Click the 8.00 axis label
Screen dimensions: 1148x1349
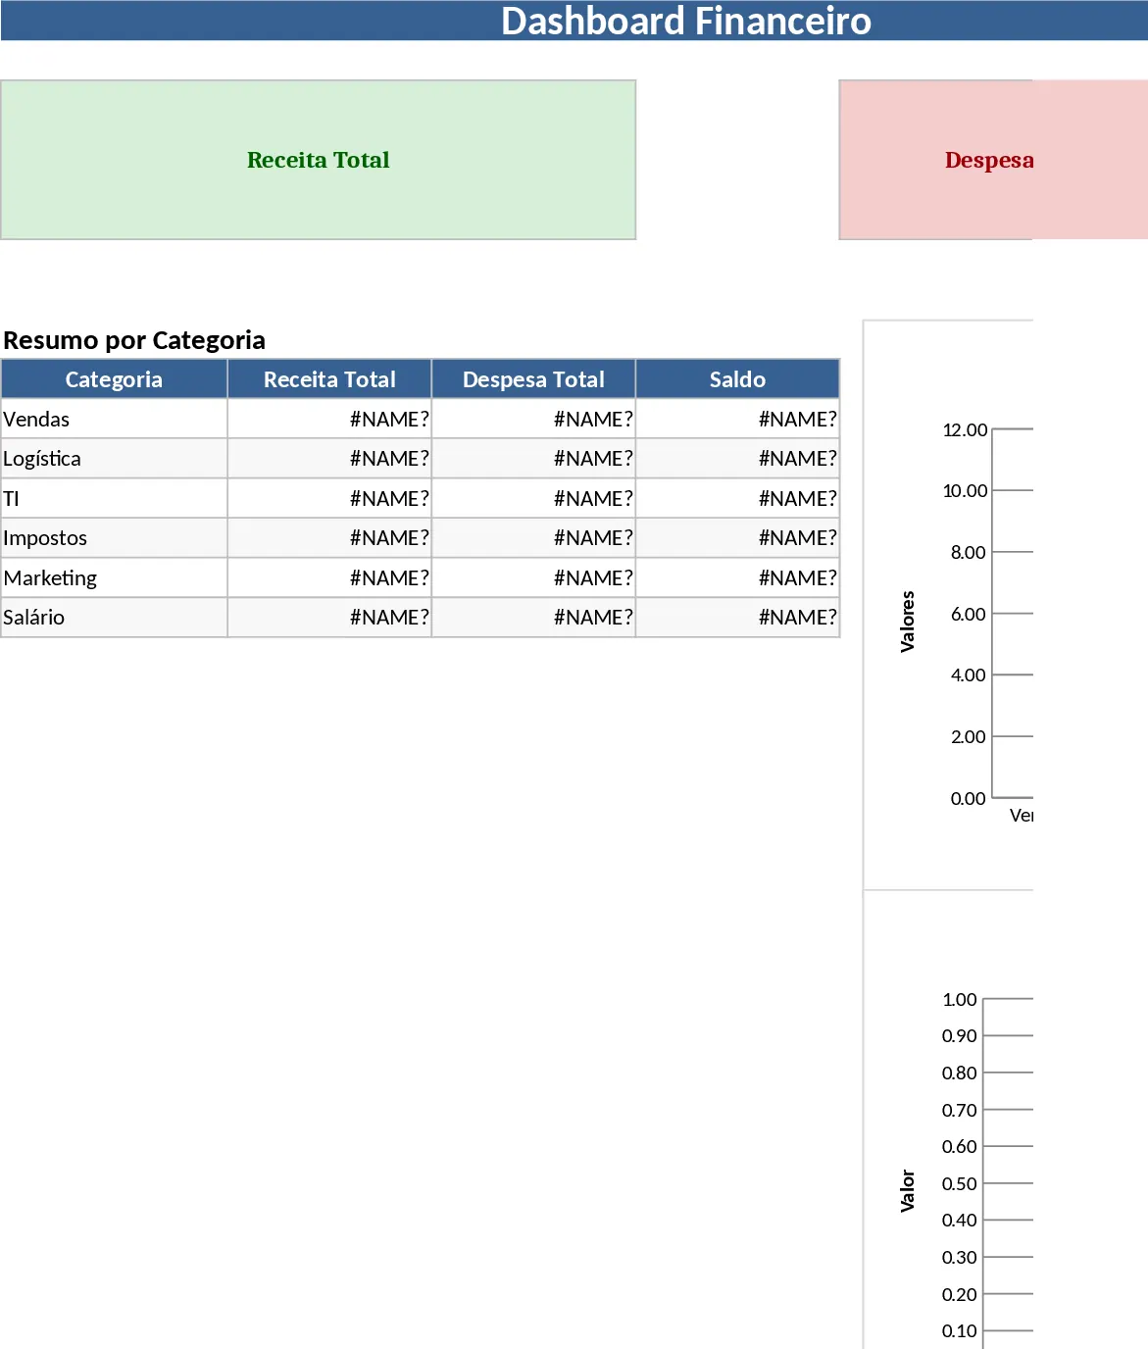click(968, 552)
